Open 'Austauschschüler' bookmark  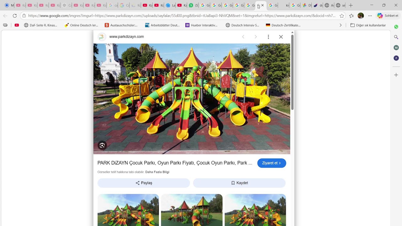pos(121,25)
